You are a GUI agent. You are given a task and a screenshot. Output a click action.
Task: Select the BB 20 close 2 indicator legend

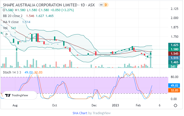coord(13,16)
